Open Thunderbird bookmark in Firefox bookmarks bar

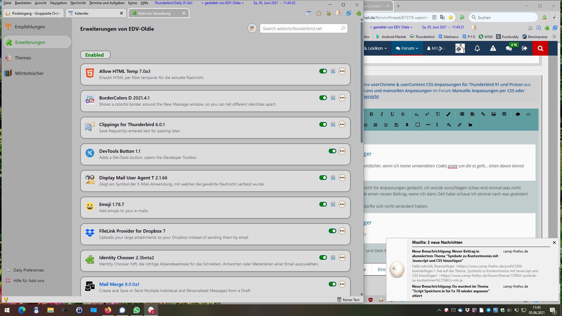point(422,37)
